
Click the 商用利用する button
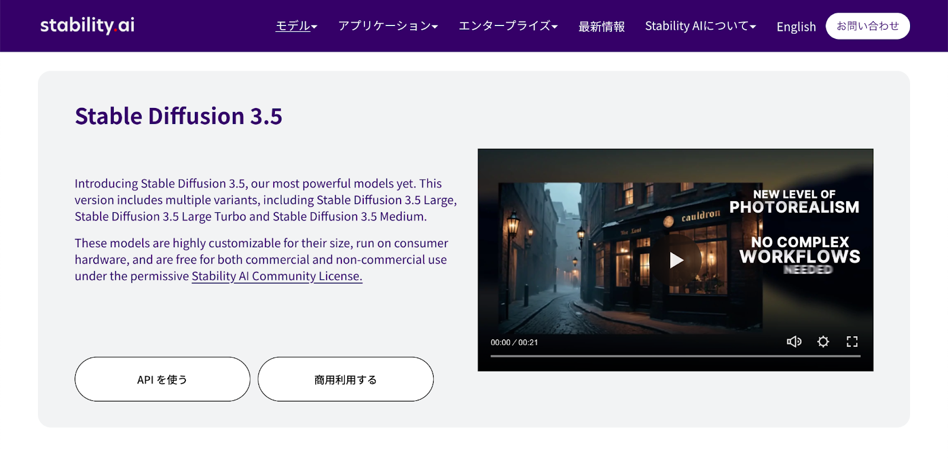(345, 379)
